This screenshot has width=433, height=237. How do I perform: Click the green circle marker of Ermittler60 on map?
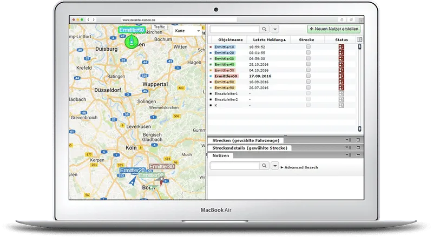pos(132,42)
